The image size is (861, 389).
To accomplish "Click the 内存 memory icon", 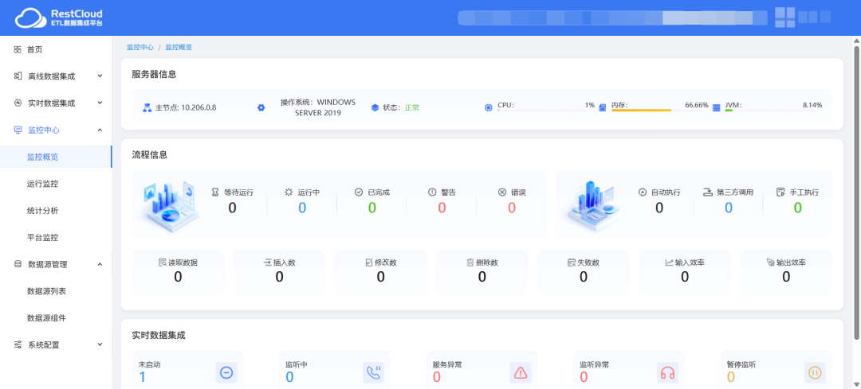I will pyautogui.click(x=603, y=108).
